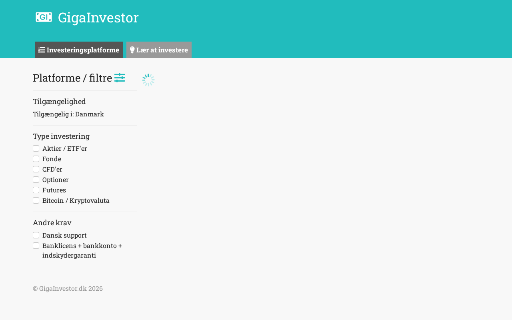Tick the Optioner checkbox
The height and width of the screenshot is (320, 512).
pos(36,180)
